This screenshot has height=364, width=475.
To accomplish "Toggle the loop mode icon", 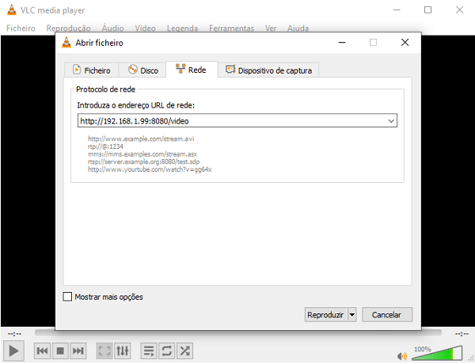I will point(167,351).
